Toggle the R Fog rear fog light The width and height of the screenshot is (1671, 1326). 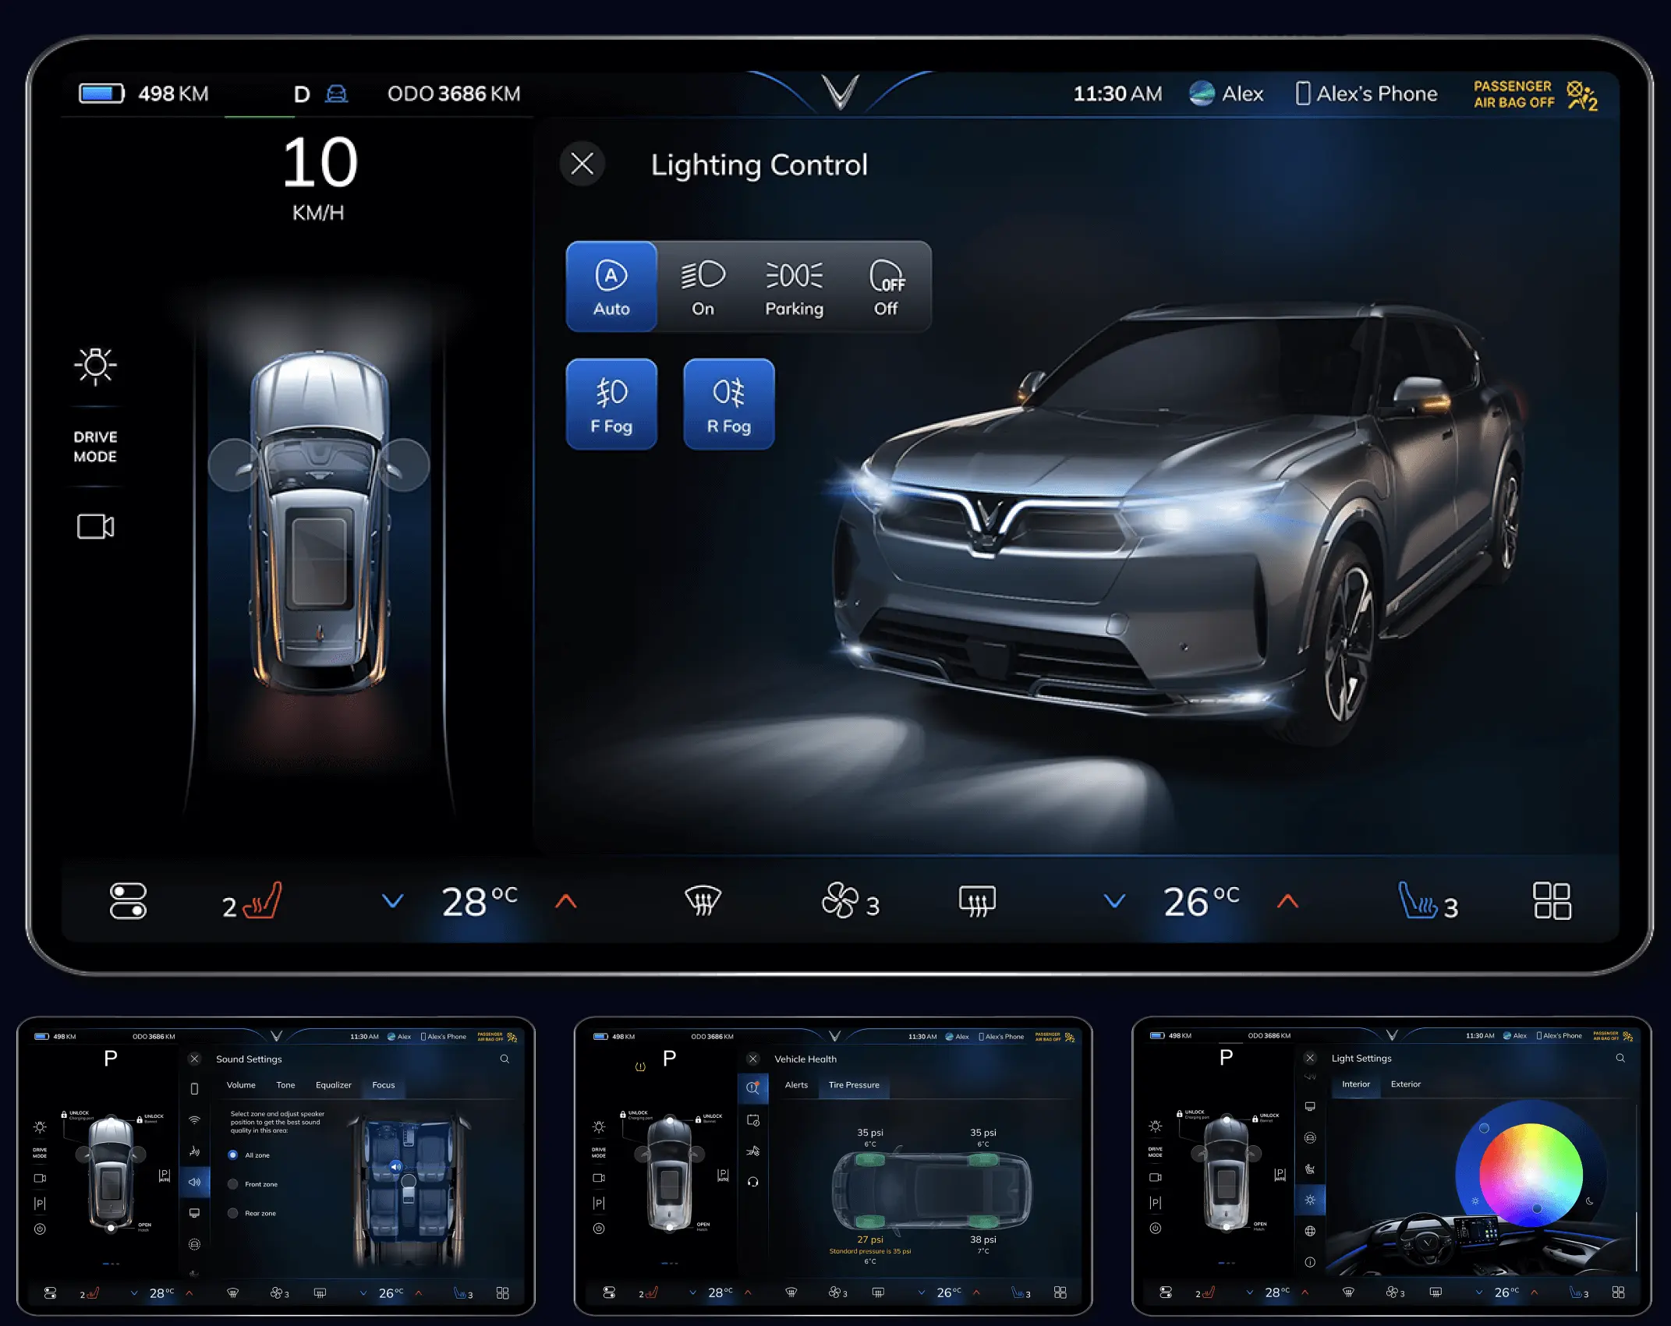(x=728, y=404)
